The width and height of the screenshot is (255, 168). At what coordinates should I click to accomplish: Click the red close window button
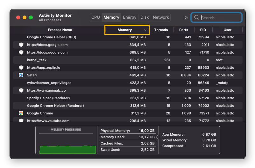point(18,17)
